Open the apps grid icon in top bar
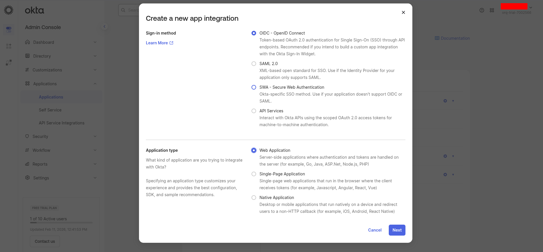 point(492,10)
